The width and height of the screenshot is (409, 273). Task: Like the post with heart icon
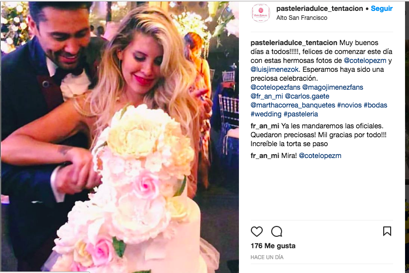click(257, 231)
